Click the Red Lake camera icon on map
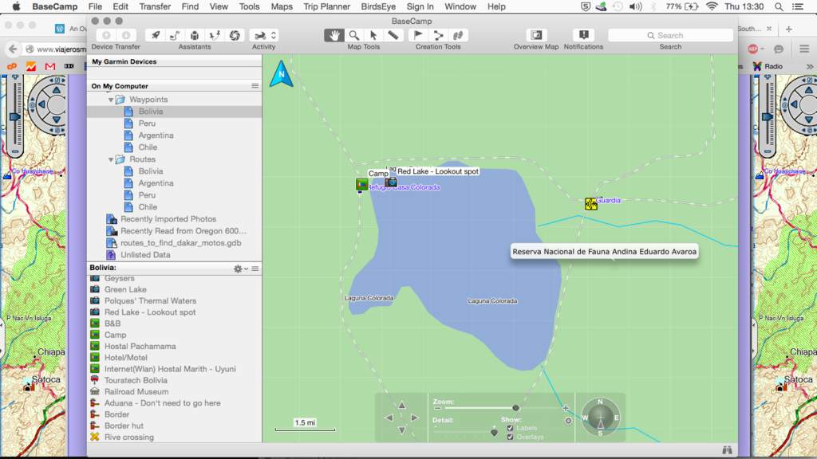The image size is (817, 459). click(x=391, y=182)
